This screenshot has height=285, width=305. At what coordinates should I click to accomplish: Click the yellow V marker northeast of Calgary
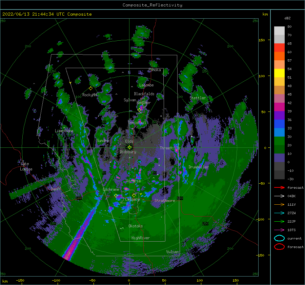141,194
